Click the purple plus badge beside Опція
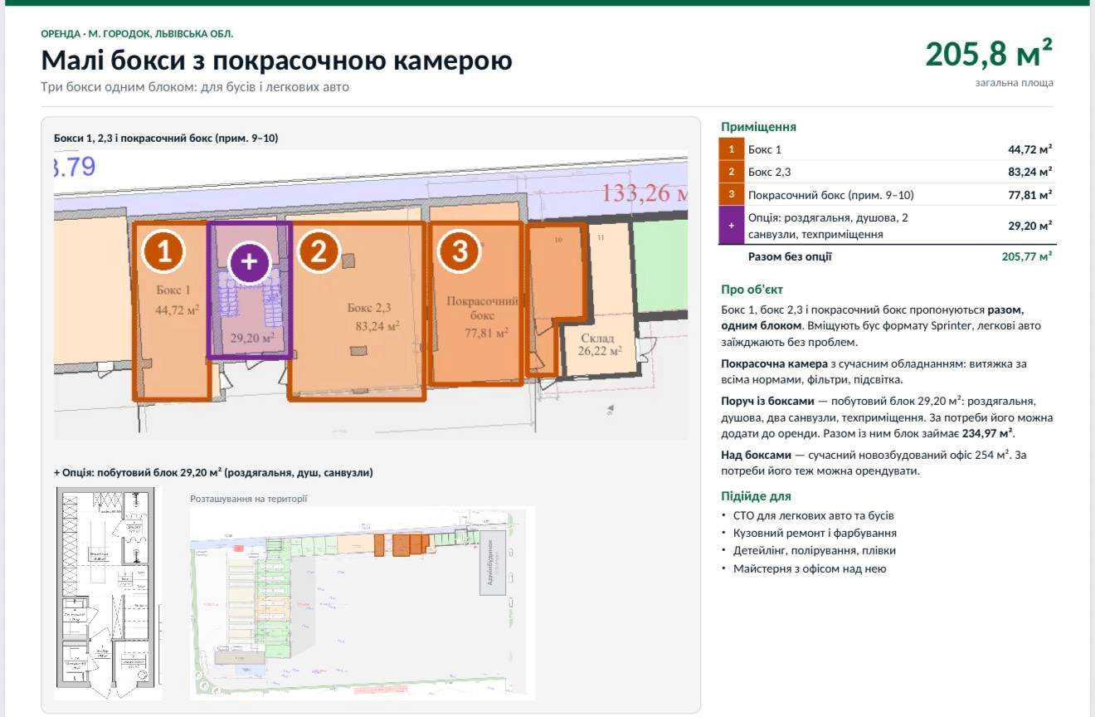Screen dimensions: 1095x717 tap(731, 226)
